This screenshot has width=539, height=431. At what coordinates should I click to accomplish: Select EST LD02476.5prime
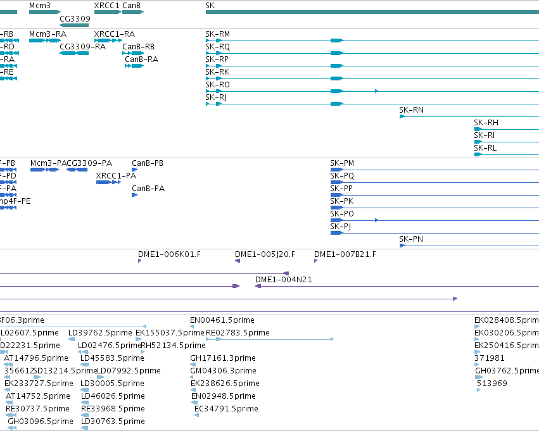click(83, 352)
